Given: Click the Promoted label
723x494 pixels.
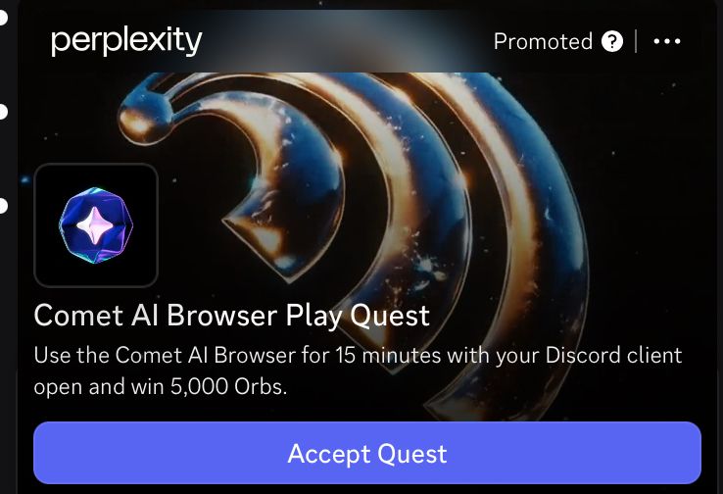Looking at the screenshot, I should [x=543, y=41].
